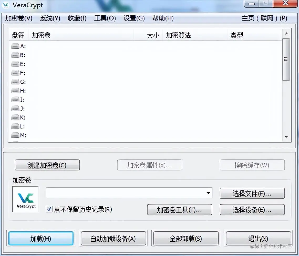Select the E: drive slot icon
The height and width of the screenshot is (256, 299).
15,64
